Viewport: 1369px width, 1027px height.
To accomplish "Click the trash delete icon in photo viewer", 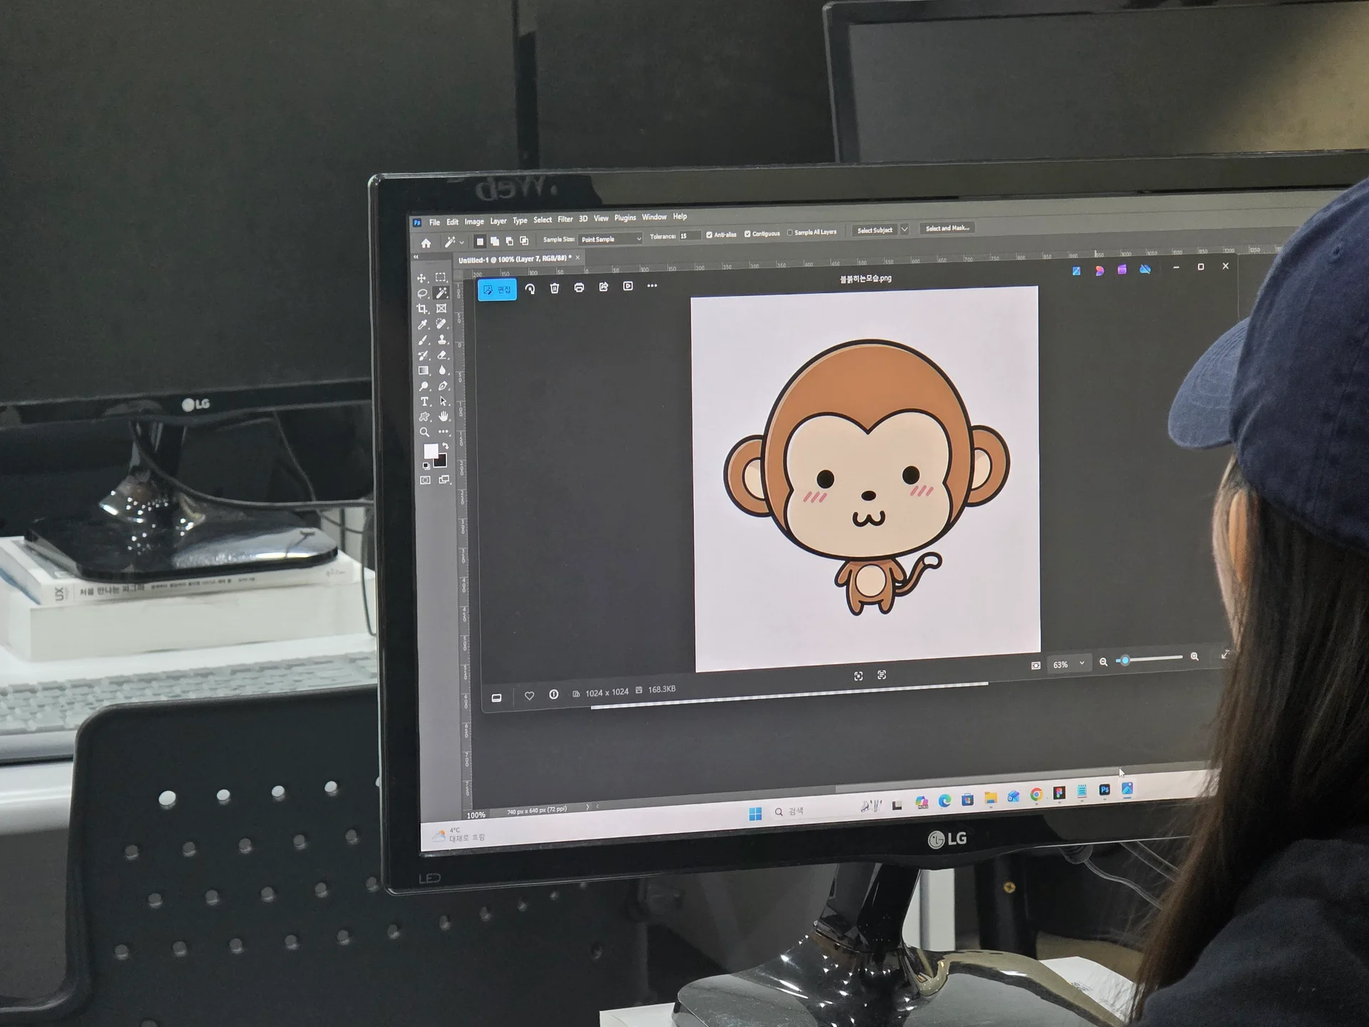I will [555, 288].
